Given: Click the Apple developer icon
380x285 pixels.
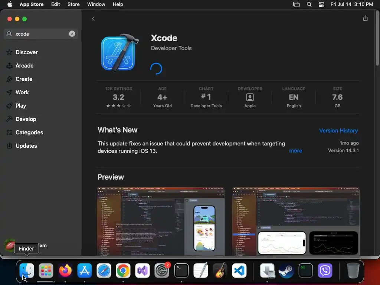Looking at the screenshot, I should point(250,98).
